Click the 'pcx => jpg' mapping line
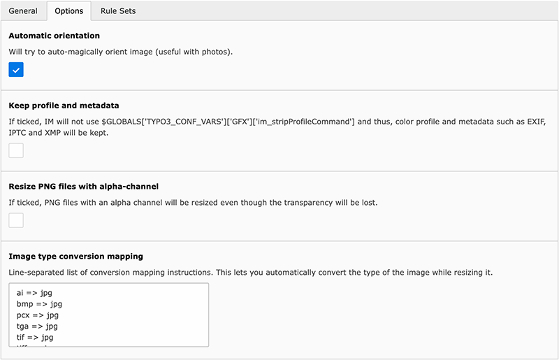Image resolution: width=559 pixels, height=360 pixels. pyautogui.click(x=38, y=315)
